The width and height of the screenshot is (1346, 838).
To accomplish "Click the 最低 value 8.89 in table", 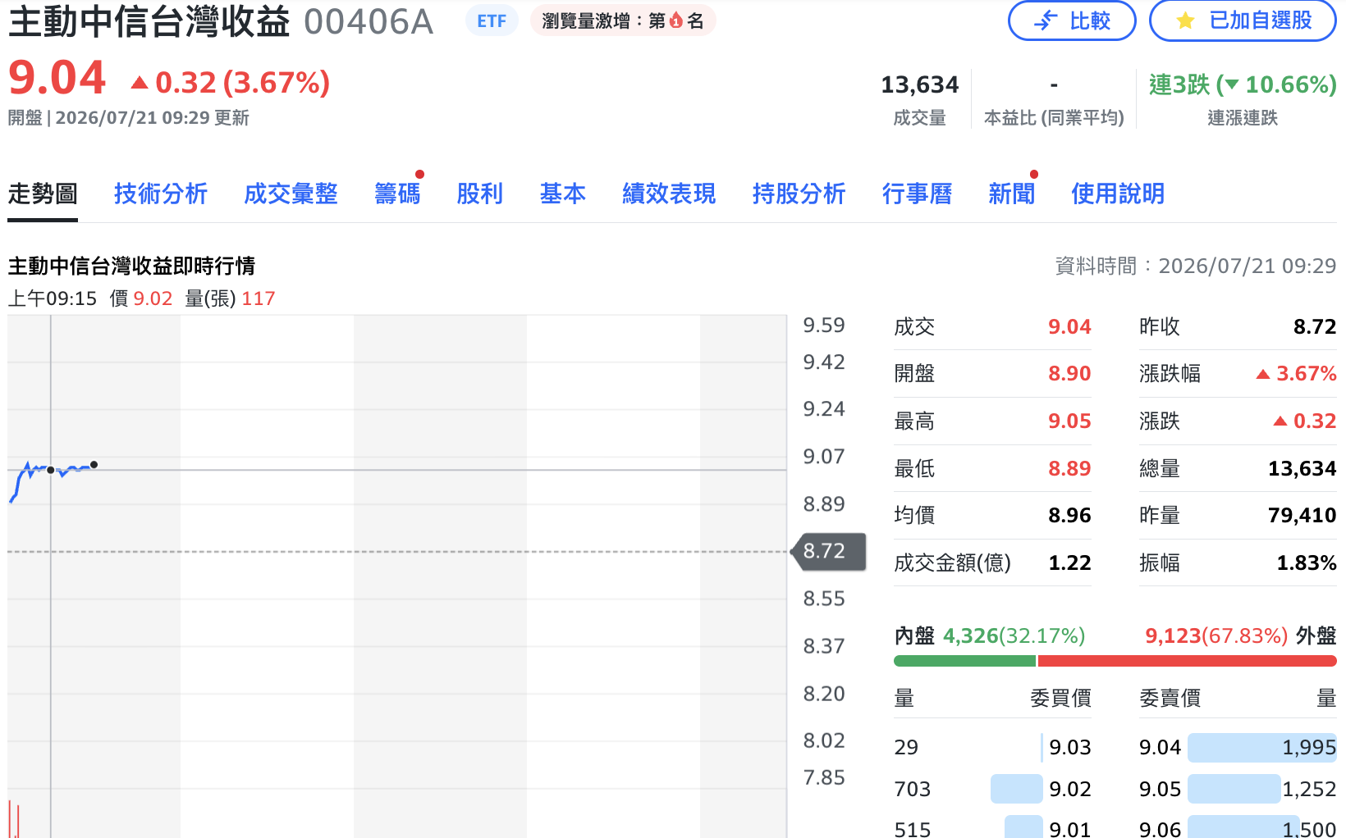I will click(1069, 469).
